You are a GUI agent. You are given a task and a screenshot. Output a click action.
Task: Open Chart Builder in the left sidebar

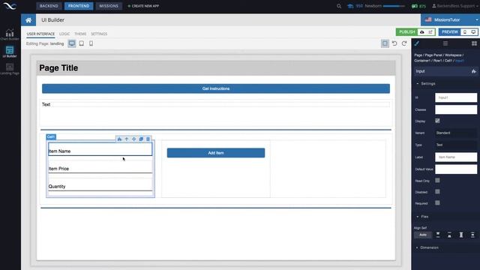[10, 34]
